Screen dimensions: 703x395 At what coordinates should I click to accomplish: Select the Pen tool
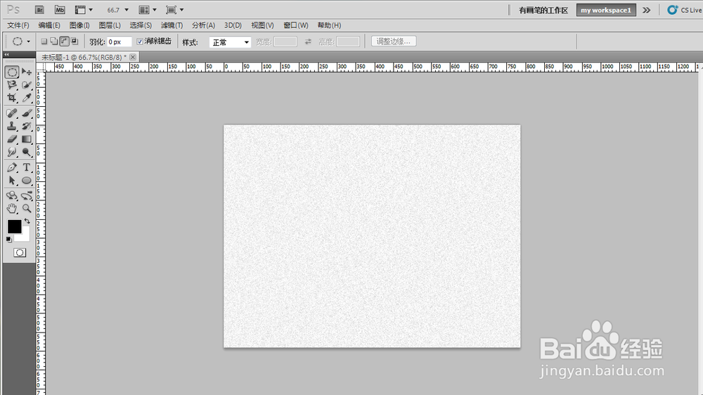click(x=12, y=167)
